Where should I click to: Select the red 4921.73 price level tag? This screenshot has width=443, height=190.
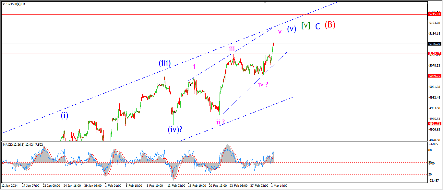point(434,124)
